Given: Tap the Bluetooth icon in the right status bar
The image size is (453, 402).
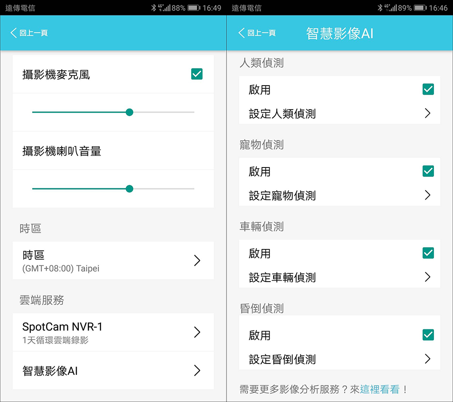Looking at the screenshot, I should pyautogui.click(x=380, y=8).
